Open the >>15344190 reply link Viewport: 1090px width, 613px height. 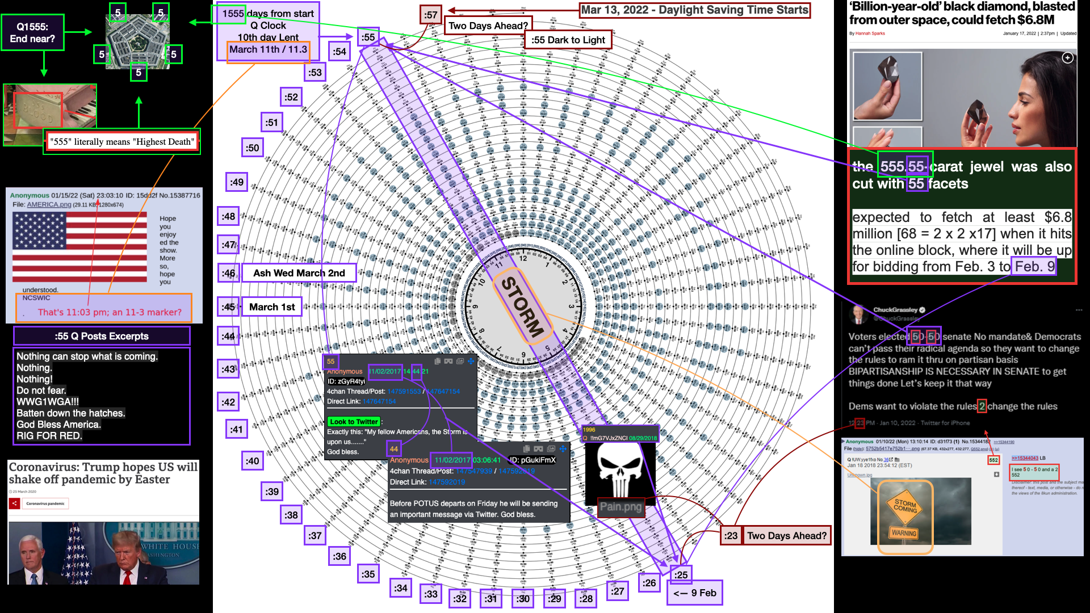(1004, 442)
